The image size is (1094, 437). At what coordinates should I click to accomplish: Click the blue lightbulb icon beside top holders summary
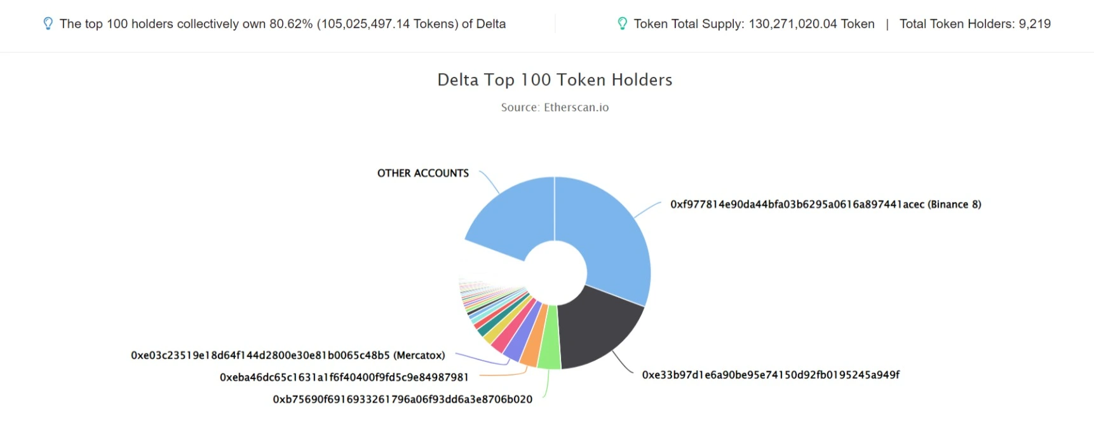pyautogui.click(x=48, y=24)
